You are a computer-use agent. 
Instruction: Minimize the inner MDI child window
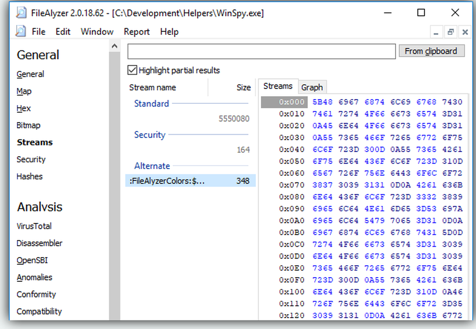436,32
